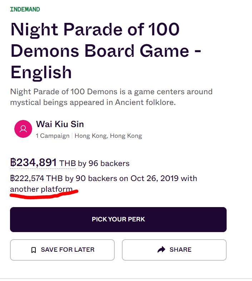Click the 'Oct 26, 2019' date
Image resolution: width=252 pixels, height=281 pixels.
(154, 178)
